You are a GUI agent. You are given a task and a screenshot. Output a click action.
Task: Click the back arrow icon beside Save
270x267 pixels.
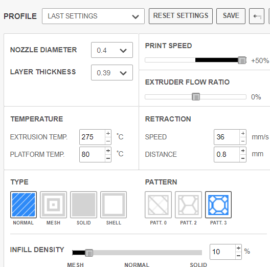(257, 16)
